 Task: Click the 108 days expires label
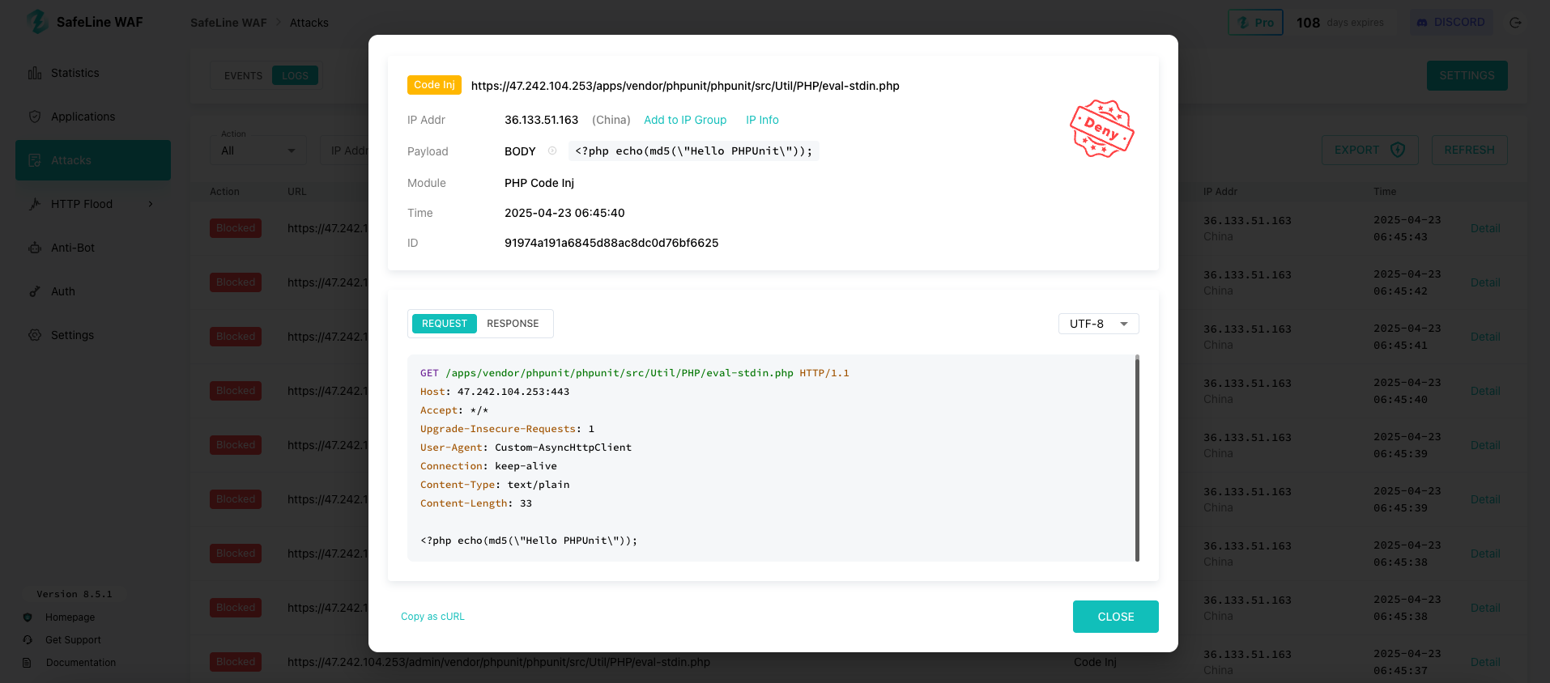(1339, 23)
